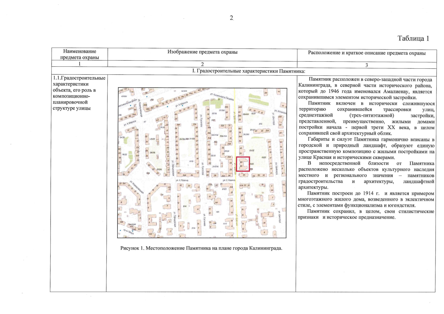Click building number 100 on the map
Viewport: 444px width, 314px height.
click(150, 234)
